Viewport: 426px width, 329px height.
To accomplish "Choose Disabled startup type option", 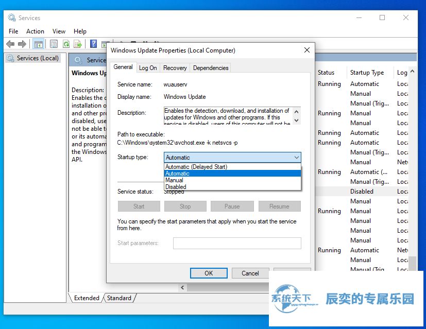I will click(232, 187).
